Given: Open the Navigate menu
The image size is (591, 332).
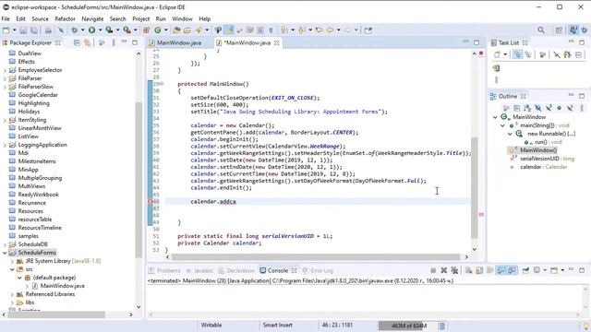Looking at the screenshot, I should coord(92,18).
